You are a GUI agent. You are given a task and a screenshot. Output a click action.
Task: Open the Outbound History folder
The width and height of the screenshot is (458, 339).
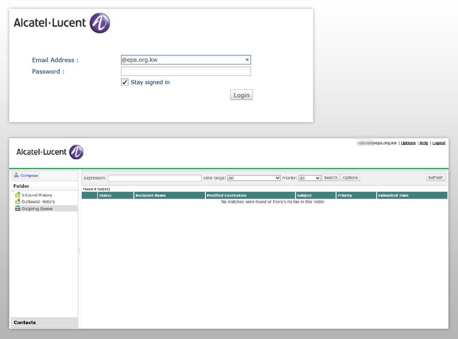click(x=38, y=201)
